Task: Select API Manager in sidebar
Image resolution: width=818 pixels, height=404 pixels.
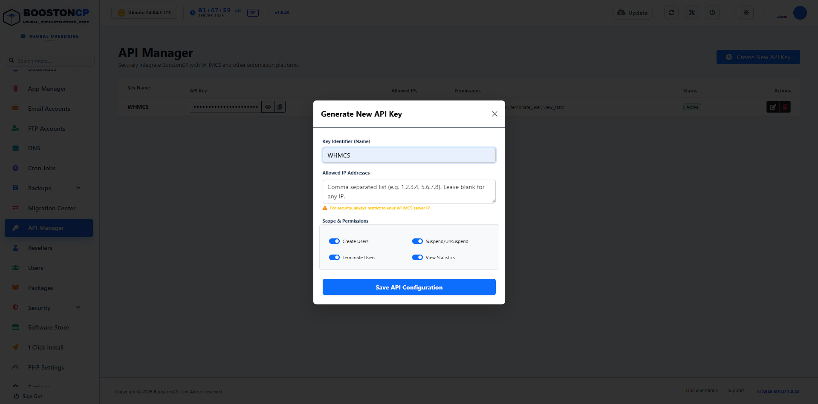Action: [x=49, y=228]
